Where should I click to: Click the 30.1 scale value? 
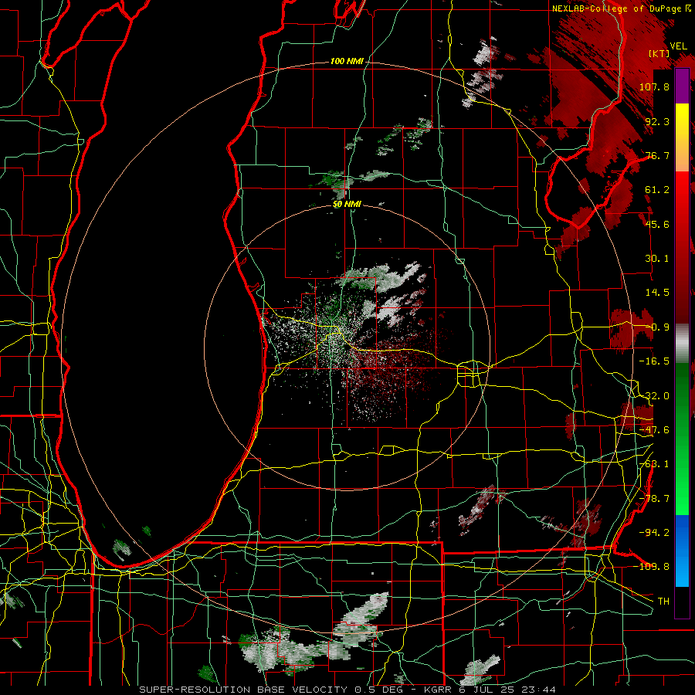(x=657, y=259)
